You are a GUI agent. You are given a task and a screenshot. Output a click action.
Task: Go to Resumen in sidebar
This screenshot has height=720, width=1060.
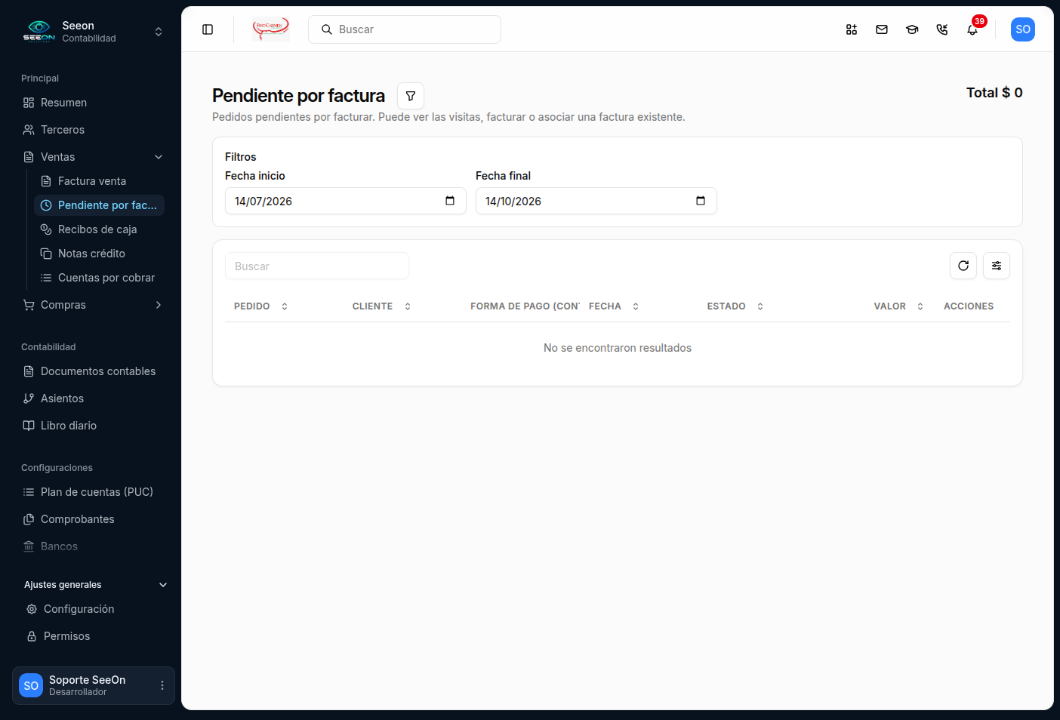pyautogui.click(x=94, y=103)
